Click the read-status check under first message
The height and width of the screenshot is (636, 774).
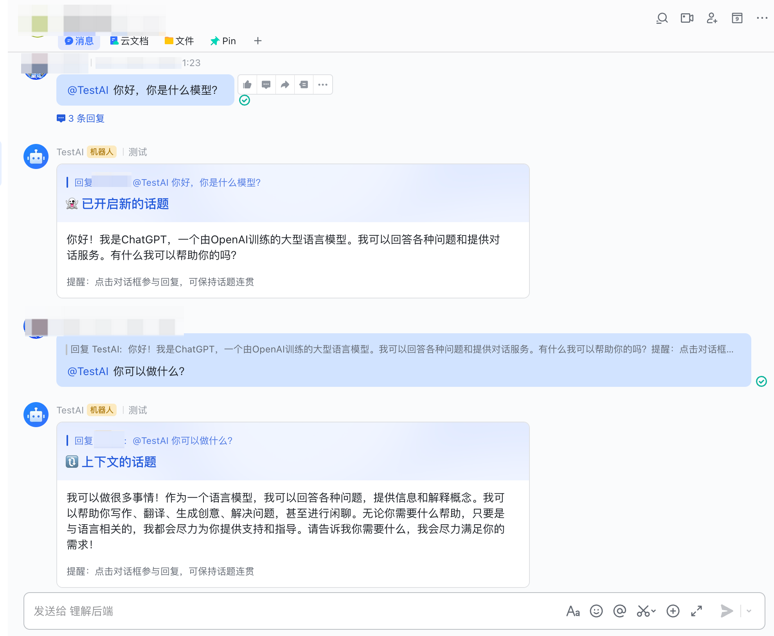click(x=245, y=101)
